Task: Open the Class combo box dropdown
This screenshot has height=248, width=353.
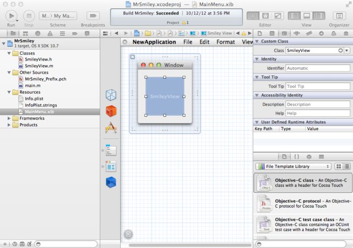Action: tap(347, 50)
